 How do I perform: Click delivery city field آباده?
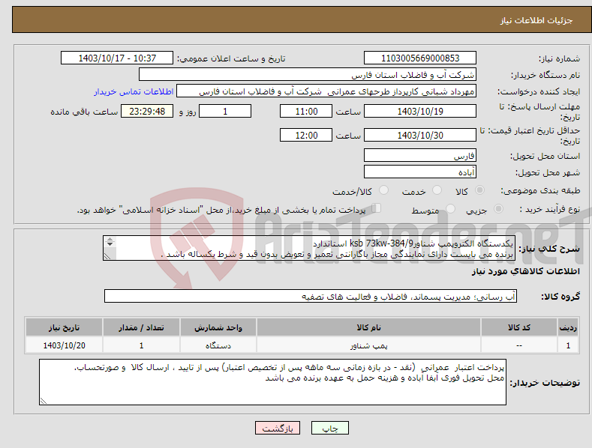(x=420, y=172)
